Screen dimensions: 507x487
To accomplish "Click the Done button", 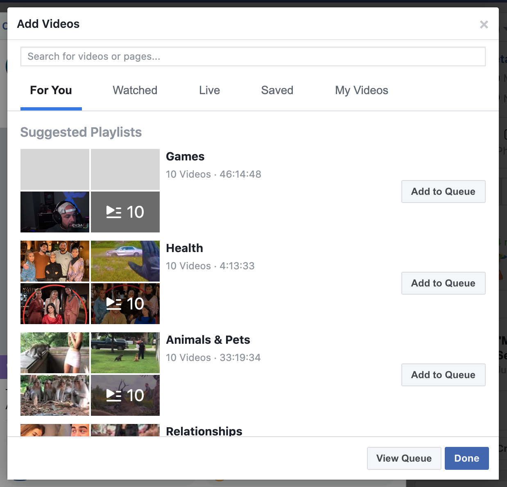I will point(466,458).
